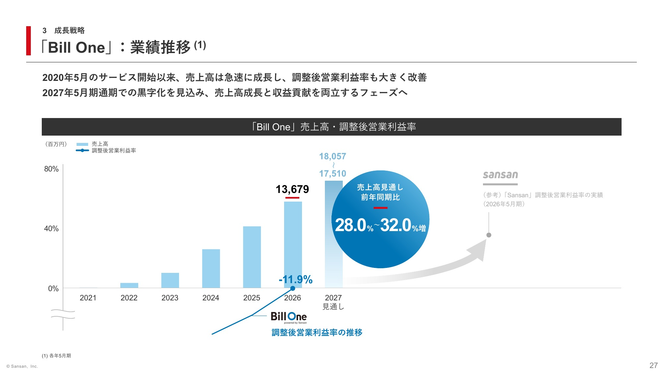Select the 2024 sales bar

pyautogui.click(x=211, y=269)
